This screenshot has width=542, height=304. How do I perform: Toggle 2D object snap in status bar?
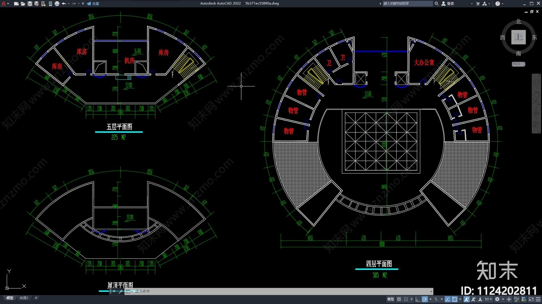point(455,299)
